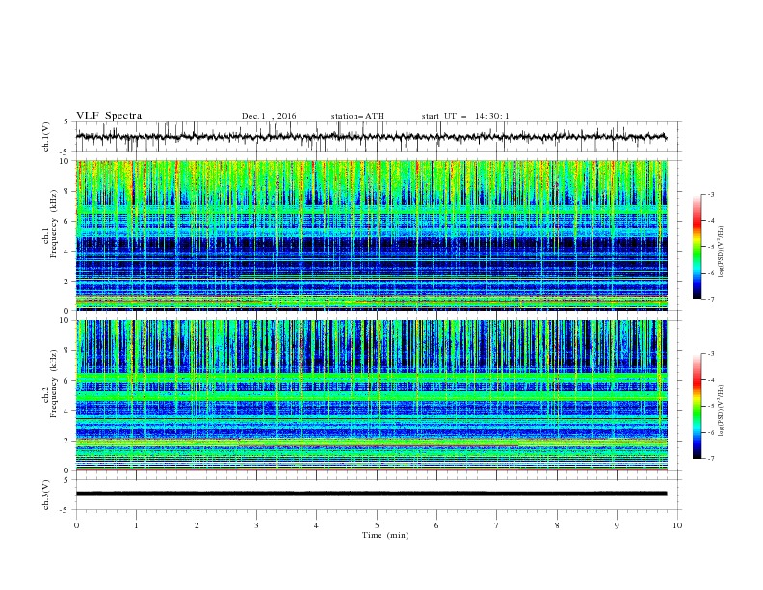The height and width of the screenshot is (590, 763).
Task: Click the "-7" tick on ch.2 color bar
Action: point(711,458)
